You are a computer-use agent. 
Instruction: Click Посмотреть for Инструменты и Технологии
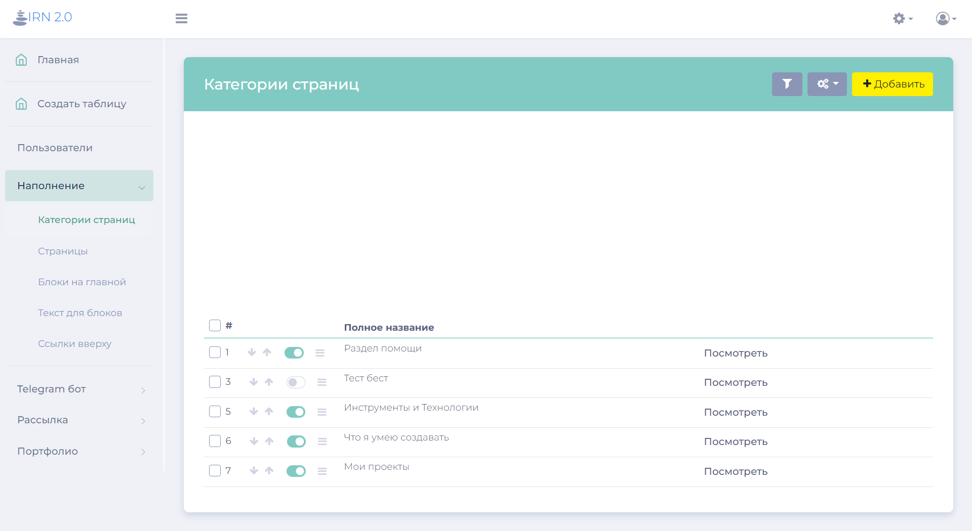[736, 412]
